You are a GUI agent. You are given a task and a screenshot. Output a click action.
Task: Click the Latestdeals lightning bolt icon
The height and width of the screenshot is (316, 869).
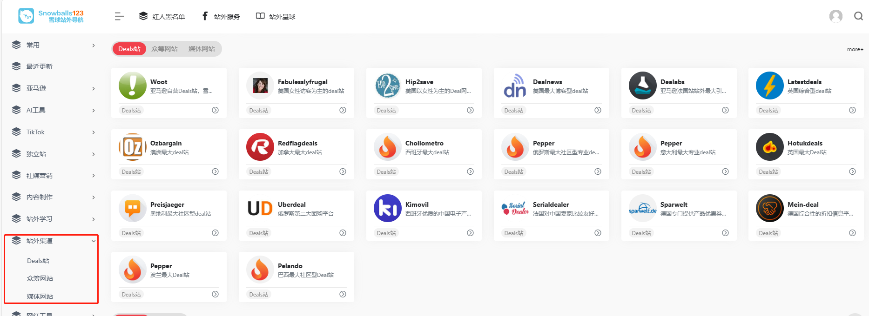pos(769,86)
